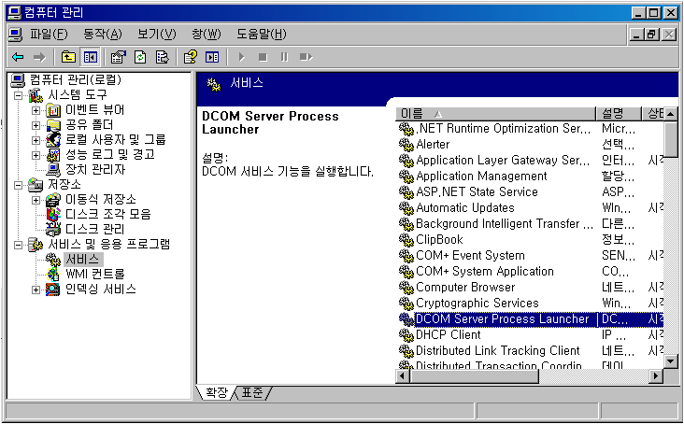Open the 도움말(H) menu
The image size is (684, 424).
262,34
